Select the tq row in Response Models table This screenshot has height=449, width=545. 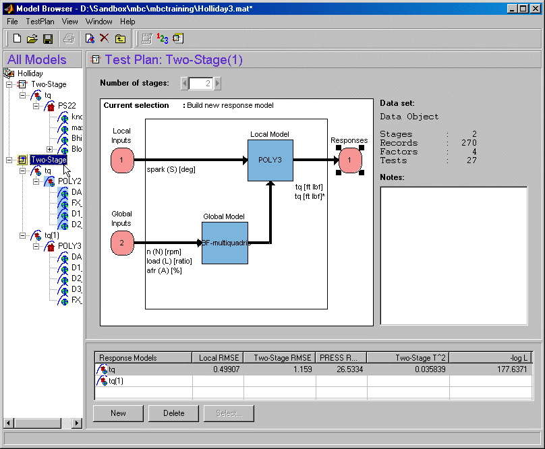[x=314, y=369]
